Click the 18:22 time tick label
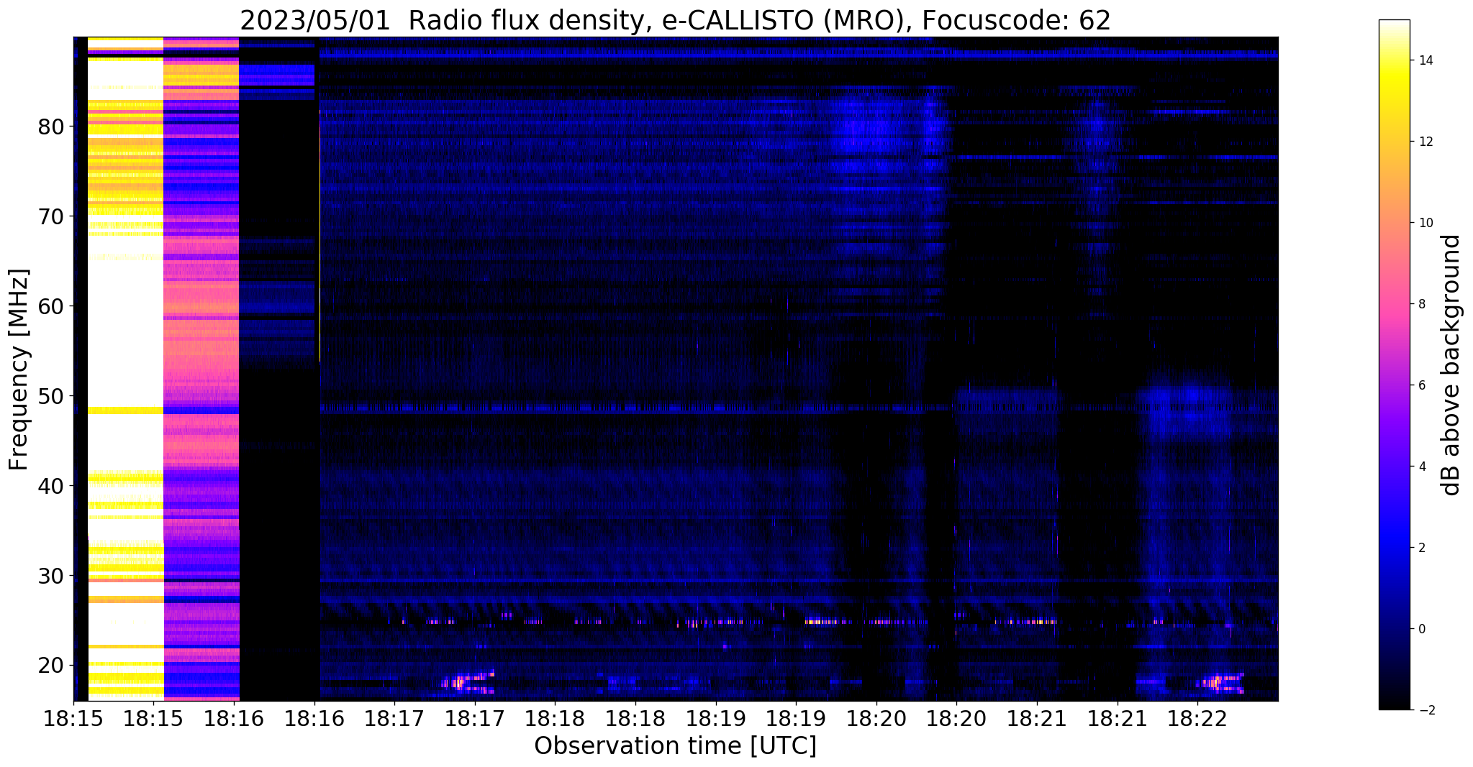Image resolution: width=1473 pixels, height=767 pixels. [x=1197, y=719]
